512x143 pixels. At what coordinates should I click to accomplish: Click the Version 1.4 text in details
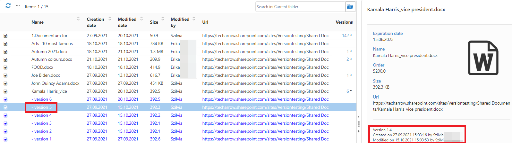(382, 130)
